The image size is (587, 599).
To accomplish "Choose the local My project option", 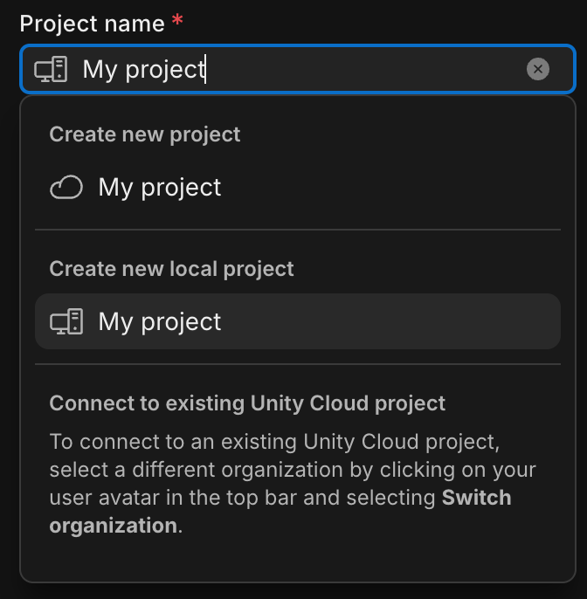I will 298,321.
